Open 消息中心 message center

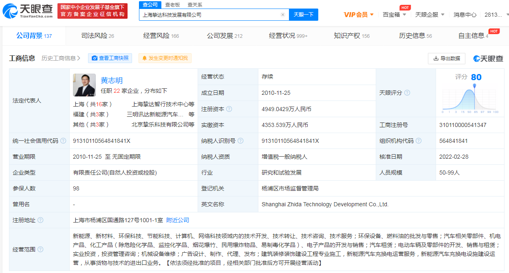pos(465,15)
